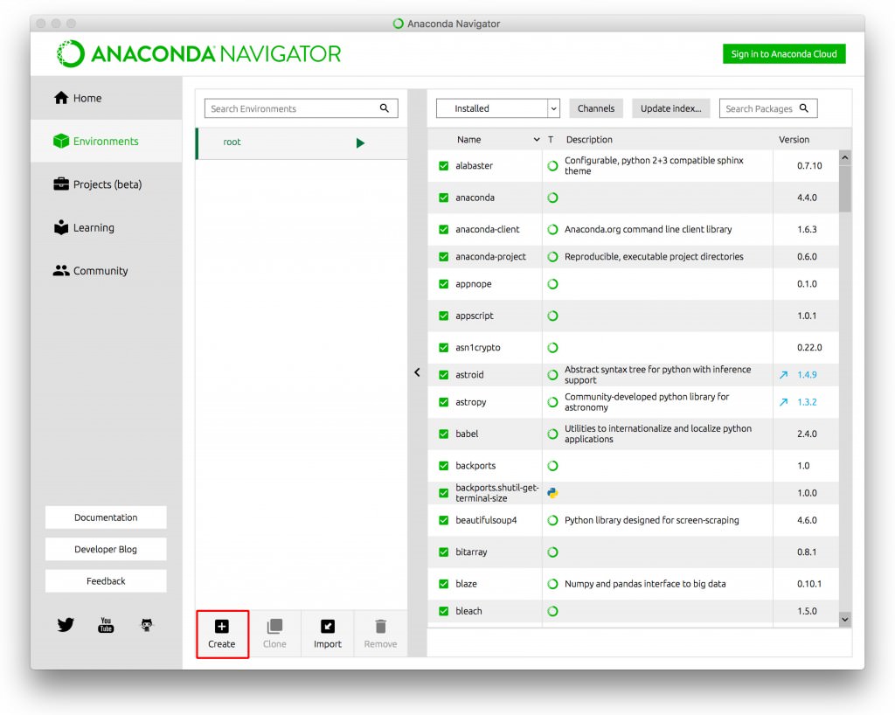
Task: Open the GitHub octocat icon link
Action: coord(147,625)
